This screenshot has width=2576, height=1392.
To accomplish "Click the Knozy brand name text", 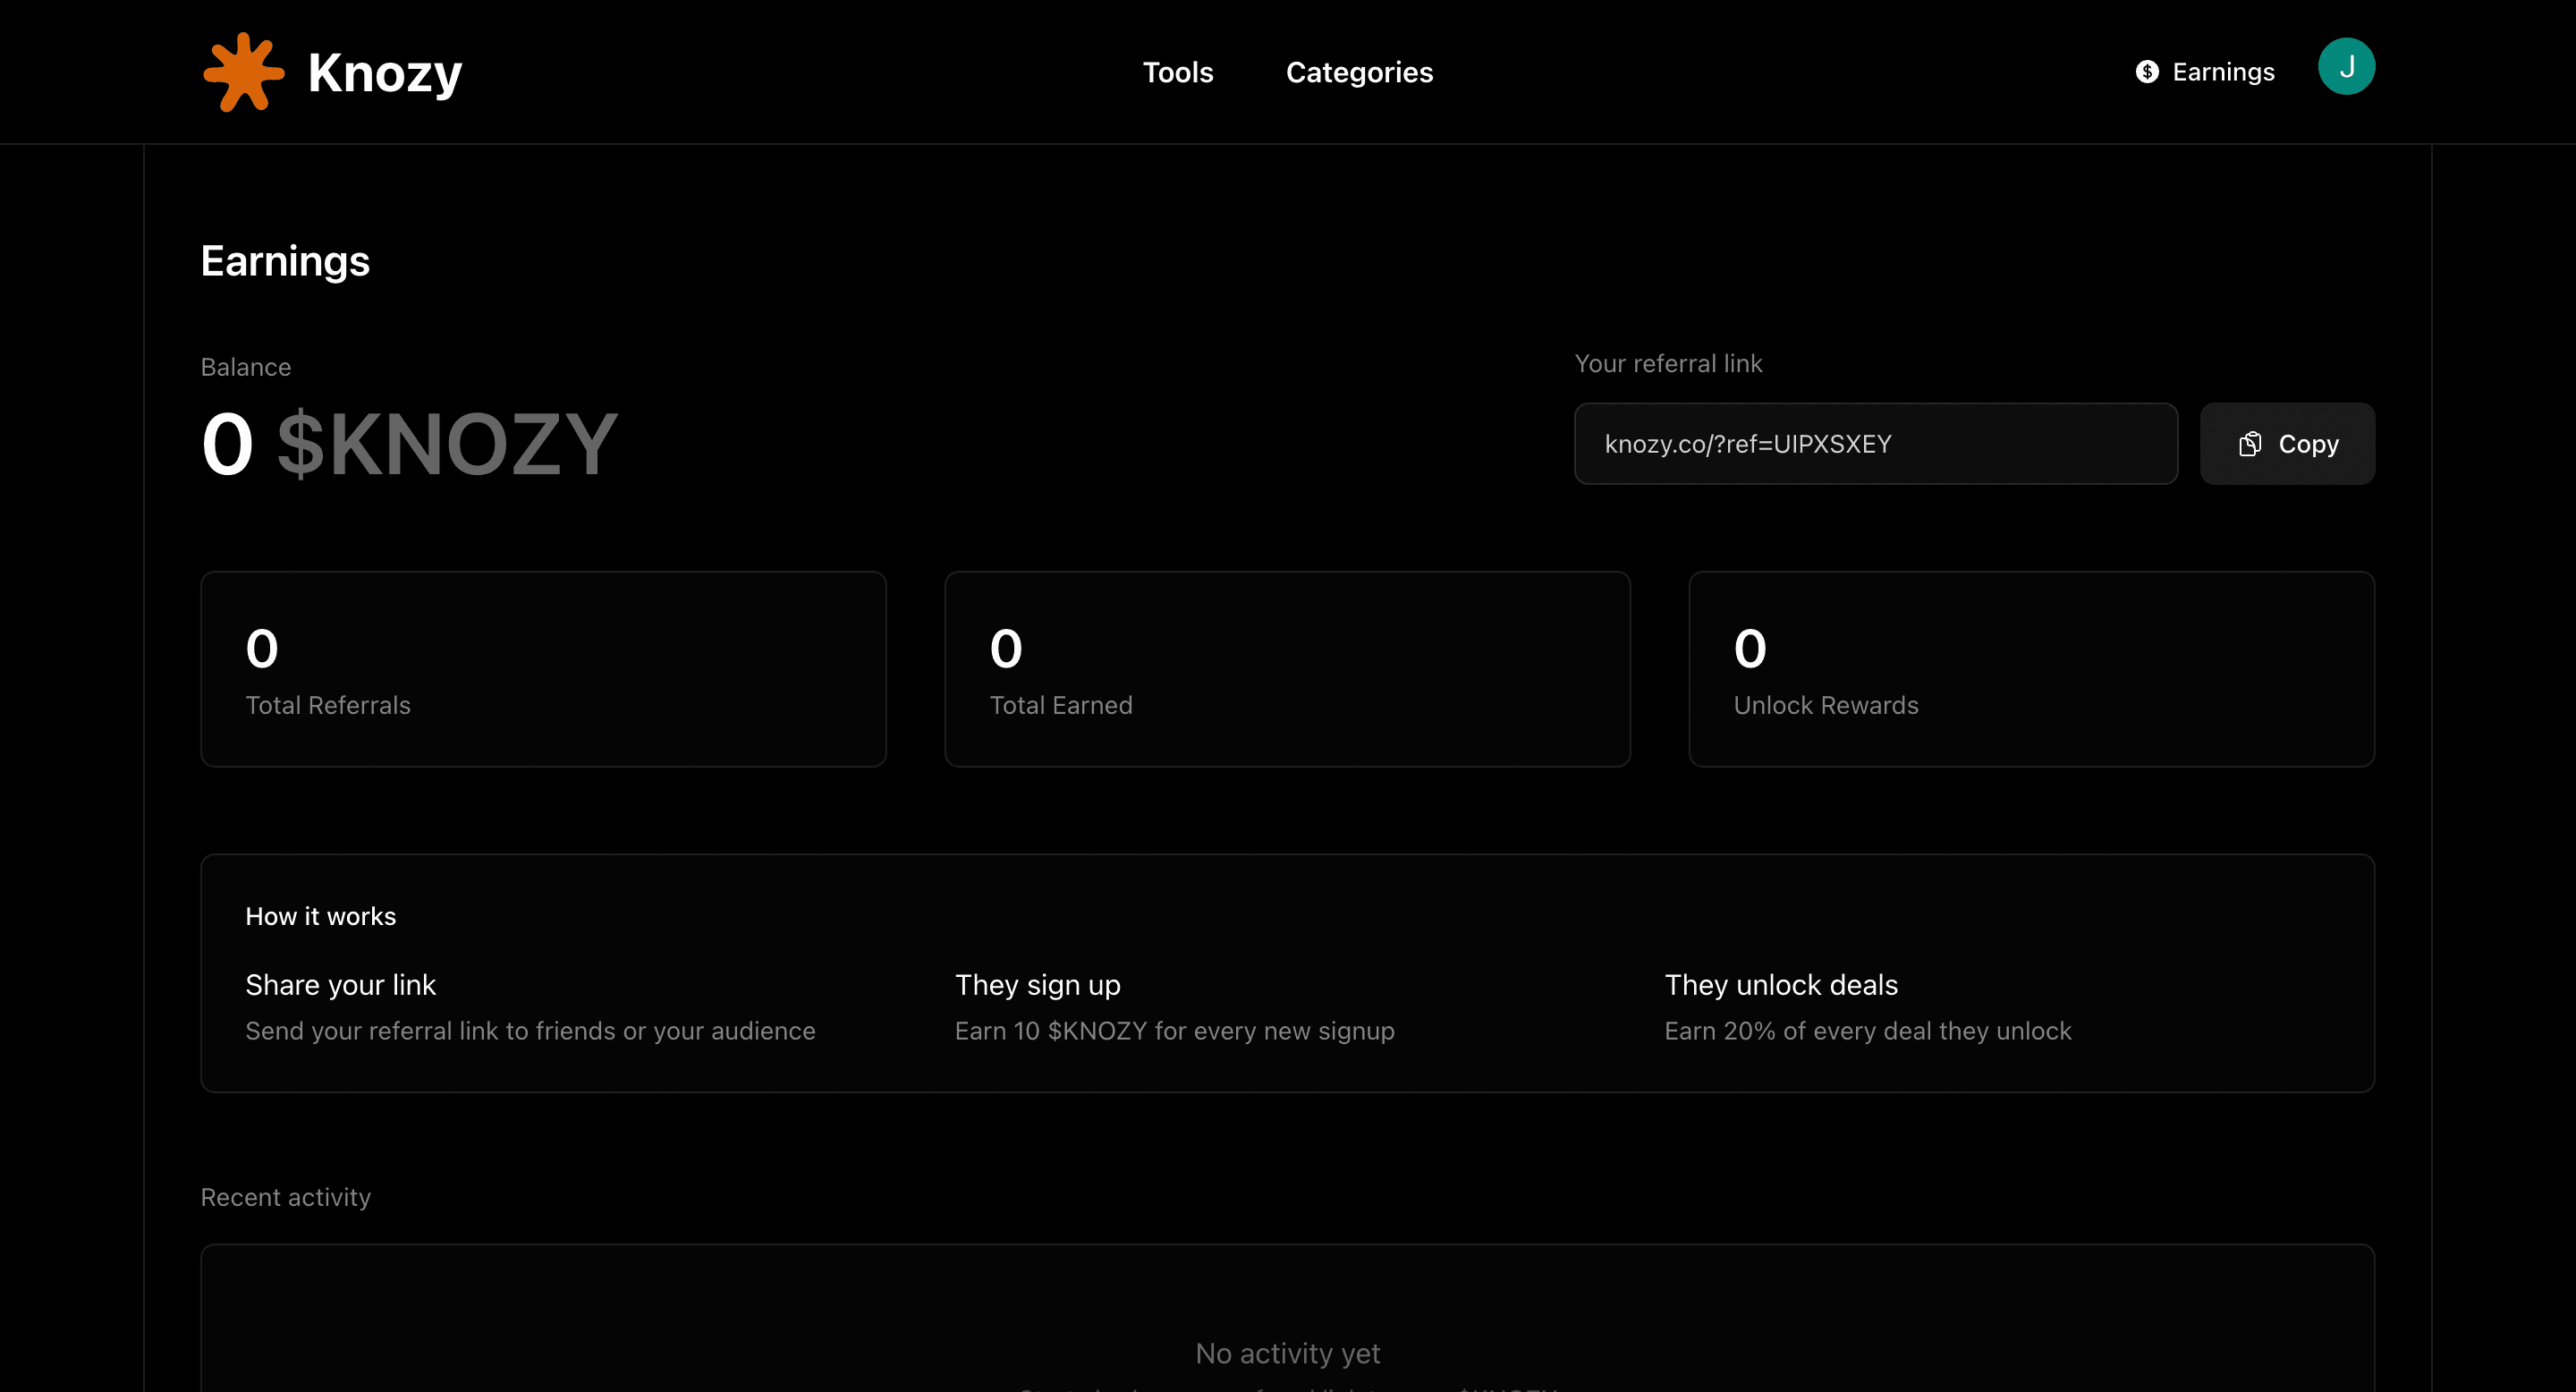I will [384, 71].
